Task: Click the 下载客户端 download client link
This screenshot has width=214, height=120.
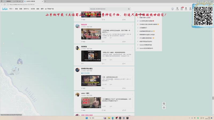Action: 49,9
